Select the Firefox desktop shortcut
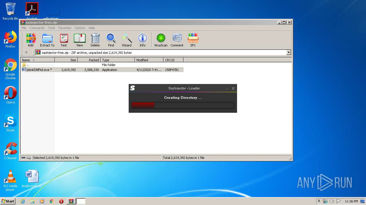This screenshot has width=366, height=205. tap(10, 39)
